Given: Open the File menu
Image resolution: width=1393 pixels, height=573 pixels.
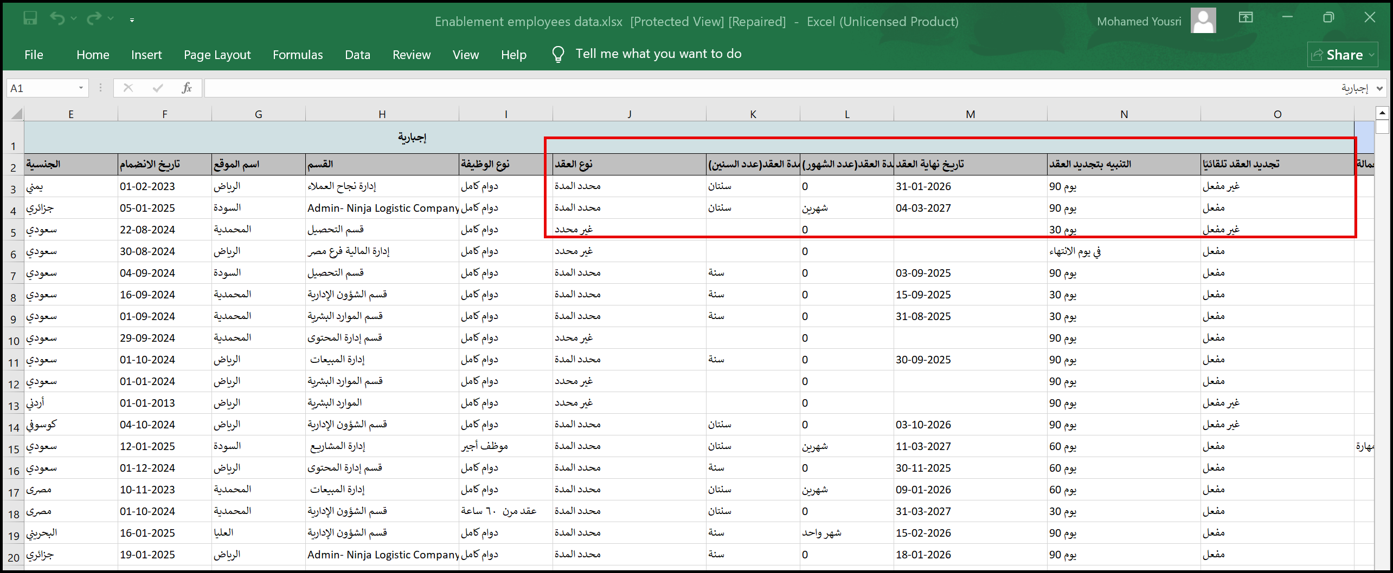Looking at the screenshot, I should 34,55.
